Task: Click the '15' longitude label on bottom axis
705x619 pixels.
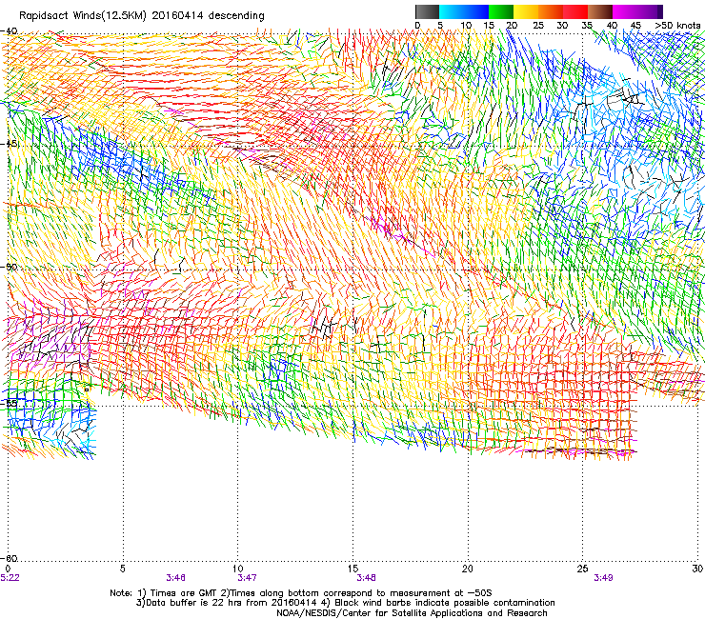Action: point(352,569)
